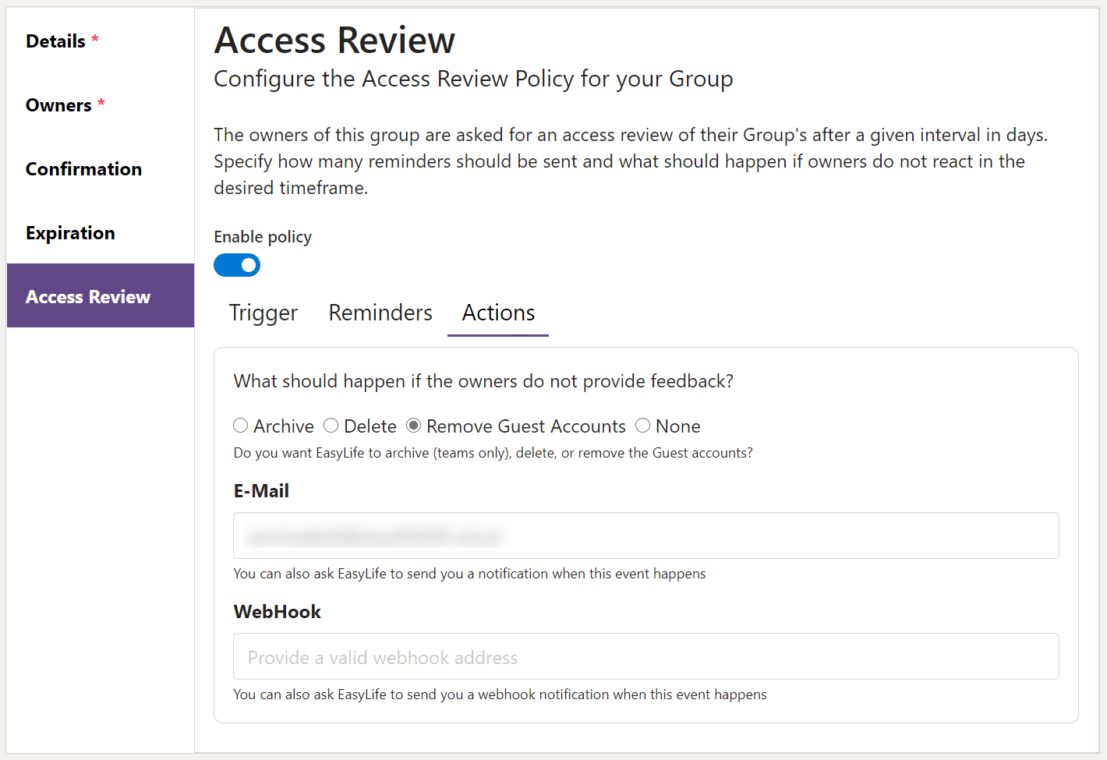
Task: Open the Details section
Action: click(55, 41)
